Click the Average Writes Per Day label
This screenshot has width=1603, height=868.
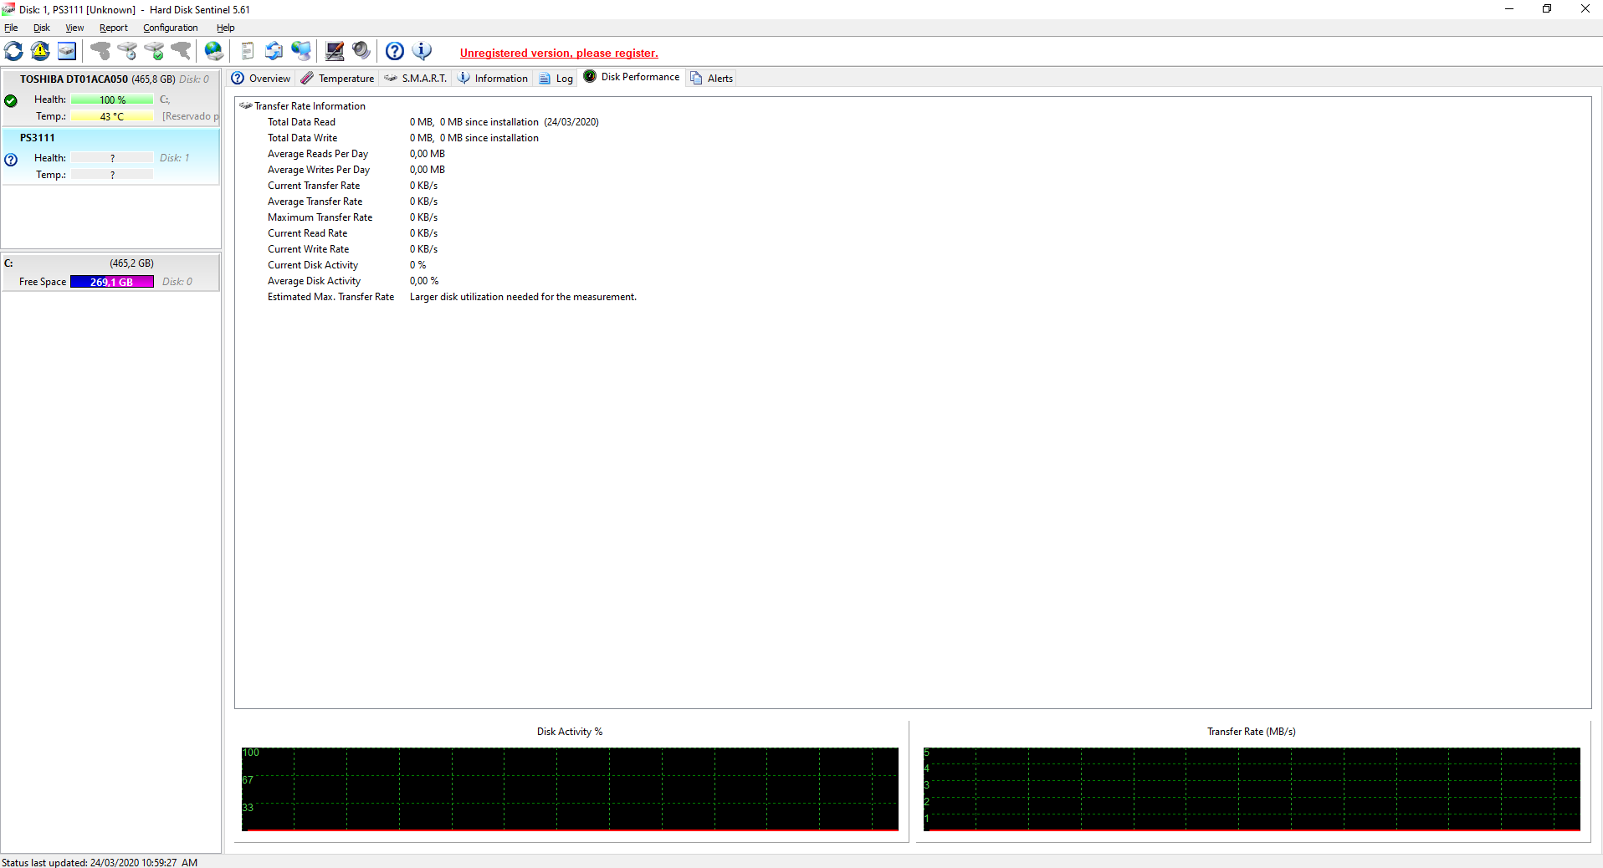point(319,170)
